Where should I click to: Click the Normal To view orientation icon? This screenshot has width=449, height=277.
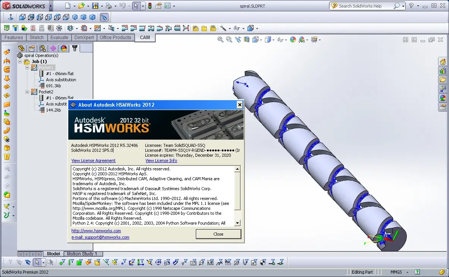pos(11,17)
